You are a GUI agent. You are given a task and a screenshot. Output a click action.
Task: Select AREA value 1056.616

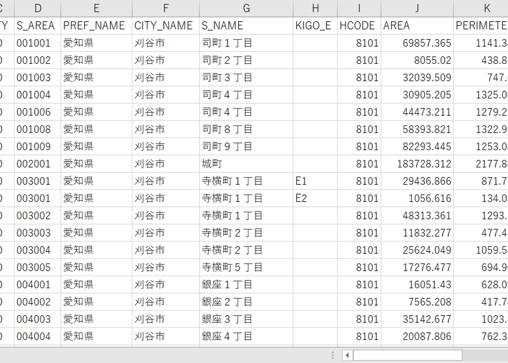pos(417,199)
